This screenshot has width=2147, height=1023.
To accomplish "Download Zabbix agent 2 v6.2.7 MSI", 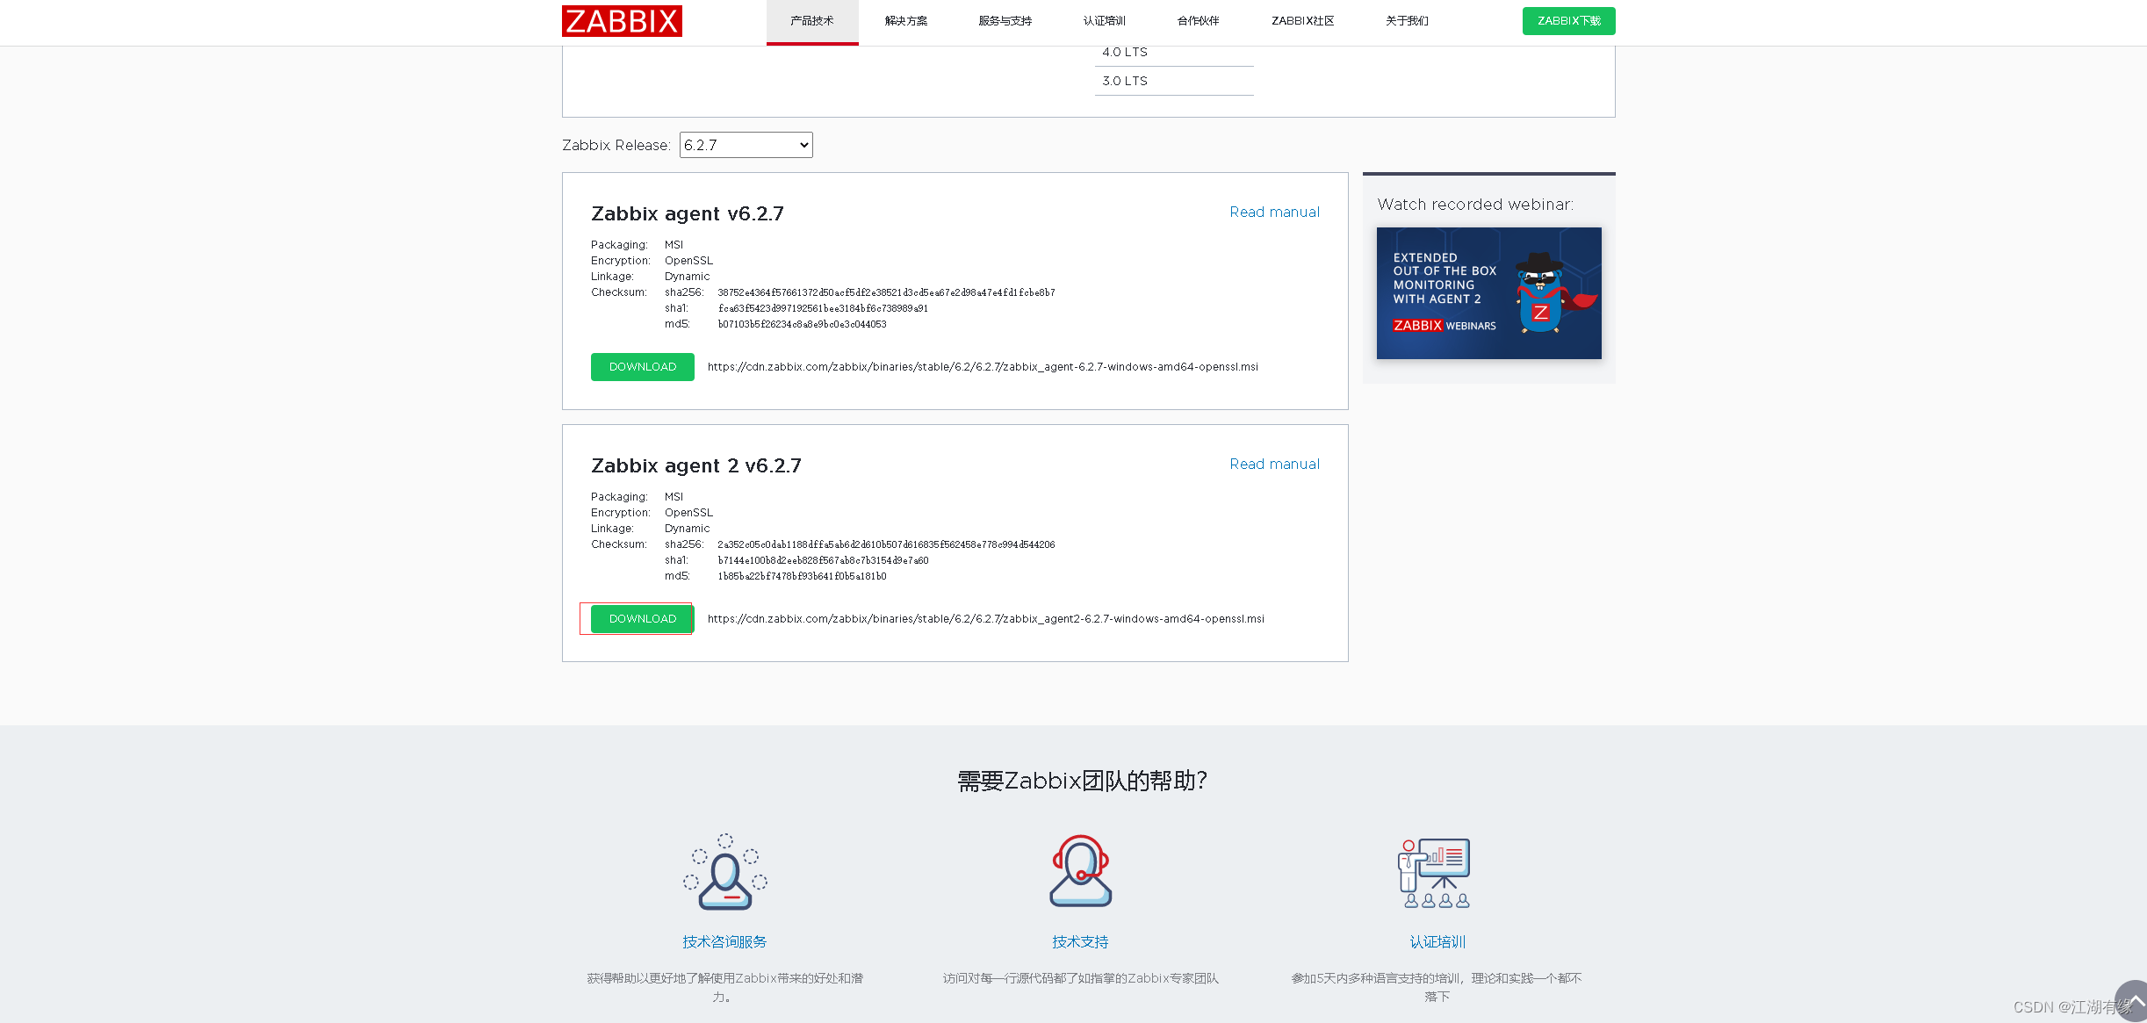I will (643, 619).
